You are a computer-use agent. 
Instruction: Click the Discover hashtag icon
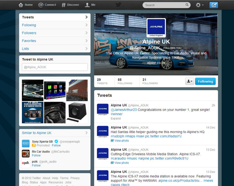(x=63, y=5)
